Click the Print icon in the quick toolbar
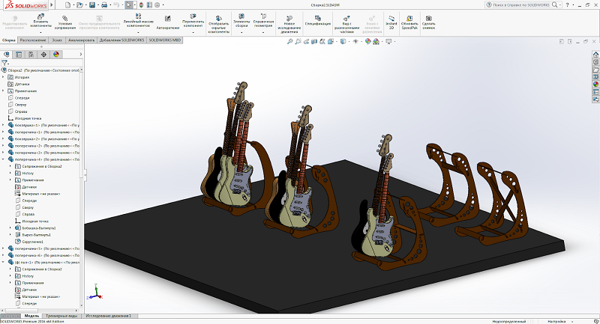This screenshot has height=324, width=600. coord(106,4)
